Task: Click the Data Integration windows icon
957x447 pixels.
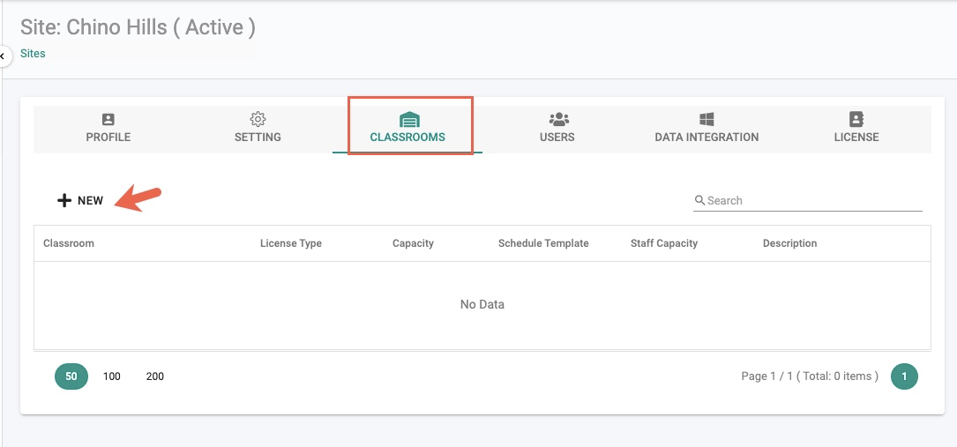Action: point(707,119)
